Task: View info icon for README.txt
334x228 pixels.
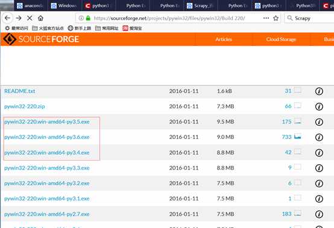Action: 319,91
